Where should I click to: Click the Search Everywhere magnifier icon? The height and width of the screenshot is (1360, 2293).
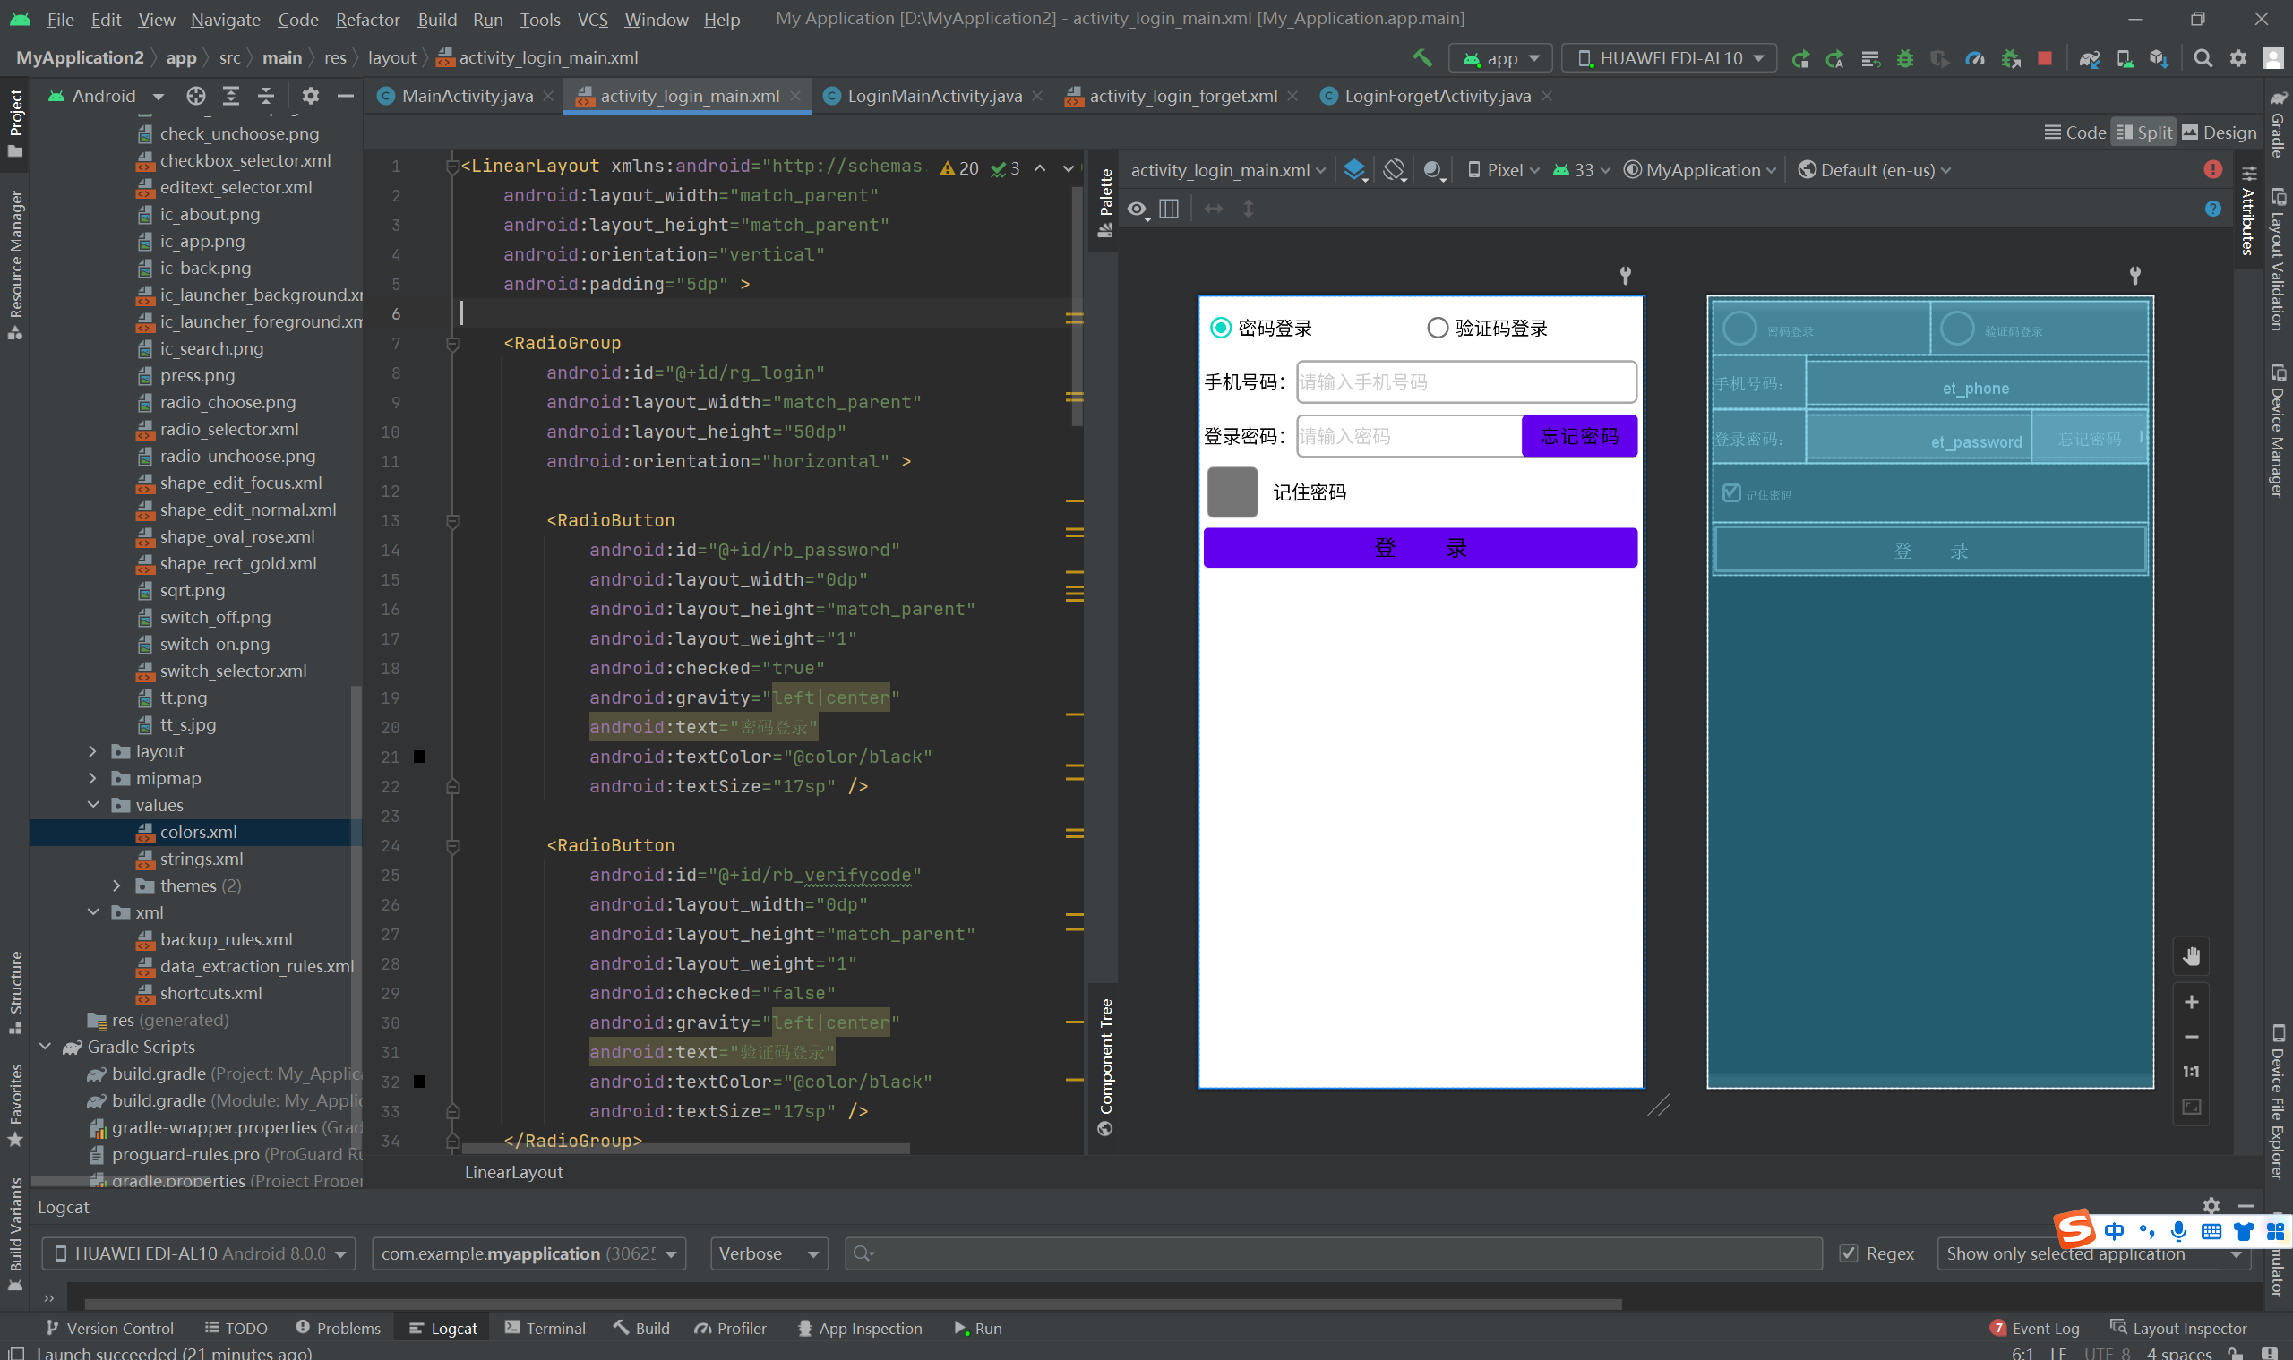pyautogui.click(x=2203, y=57)
